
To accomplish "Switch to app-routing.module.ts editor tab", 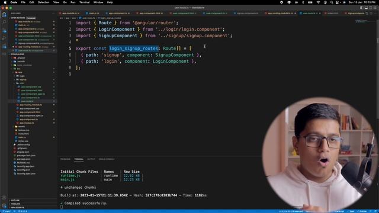I will click(280, 13).
